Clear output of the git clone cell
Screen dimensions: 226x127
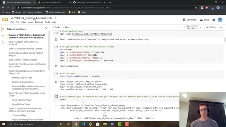tap(56, 40)
